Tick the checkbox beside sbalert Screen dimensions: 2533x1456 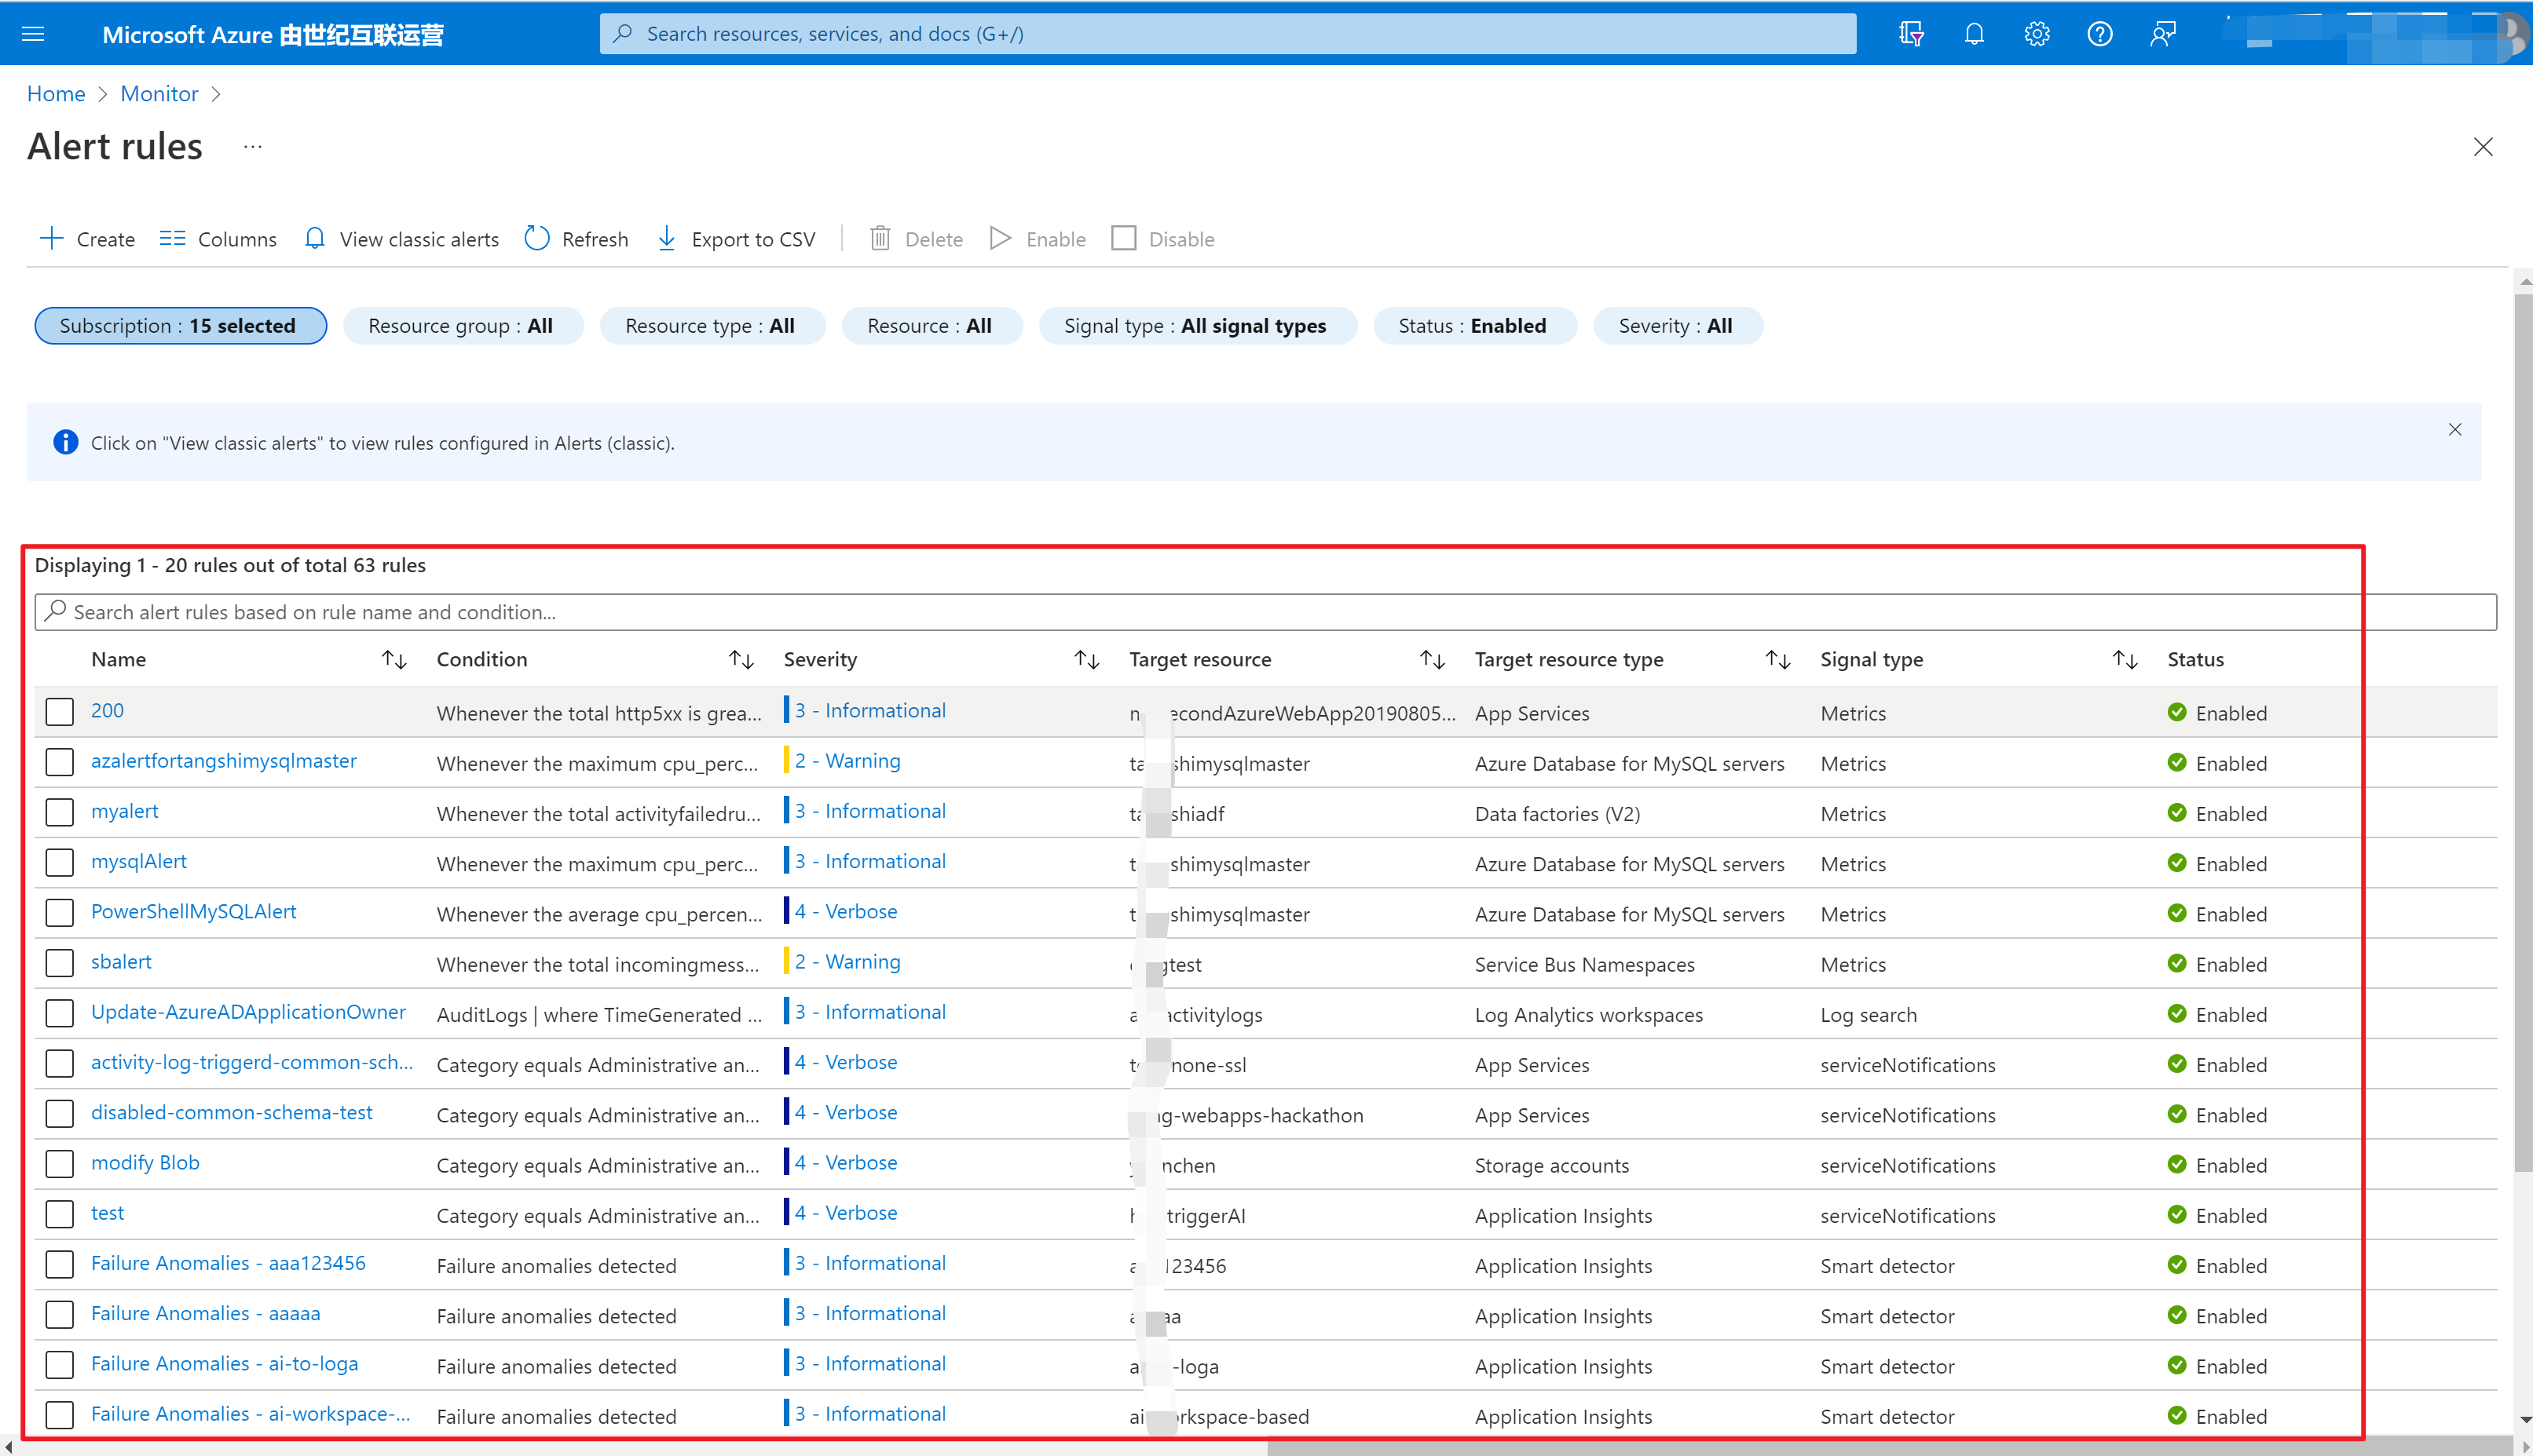(x=60, y=963)
